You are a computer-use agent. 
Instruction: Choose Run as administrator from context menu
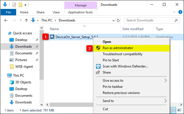[x=118, y=48]
